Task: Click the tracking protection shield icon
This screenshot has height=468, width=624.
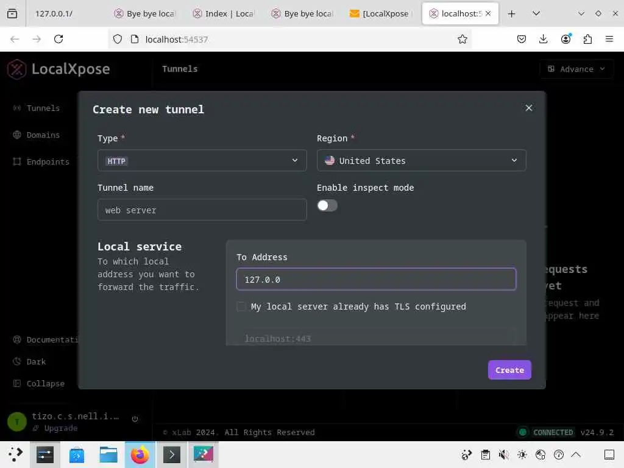Action: coord(118,39)
